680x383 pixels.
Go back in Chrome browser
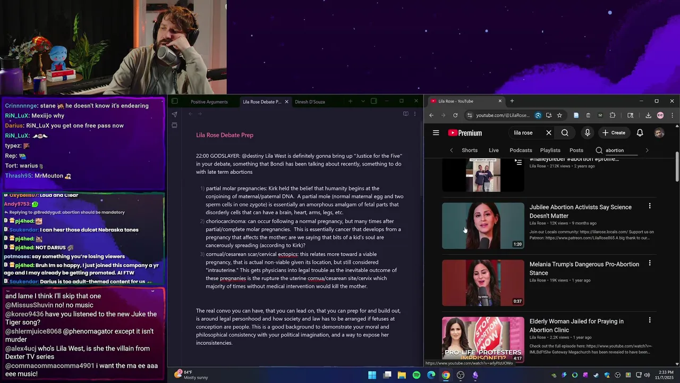pyautogui.click(x=431, y=115)
